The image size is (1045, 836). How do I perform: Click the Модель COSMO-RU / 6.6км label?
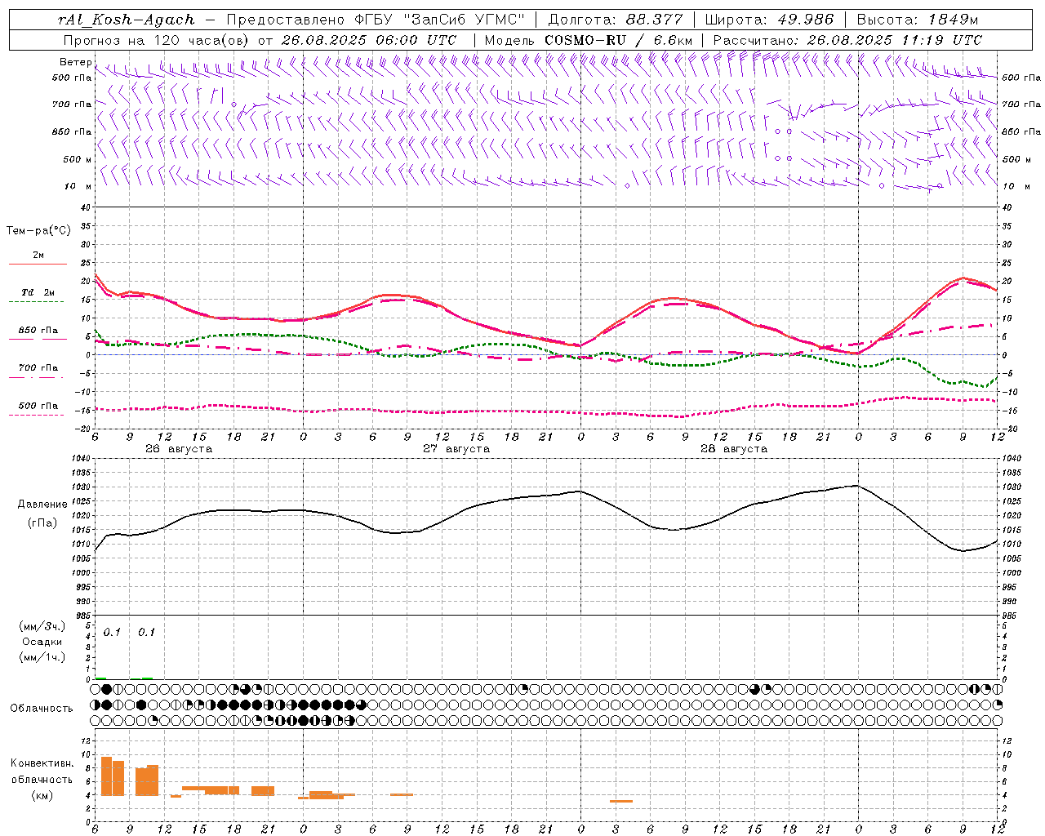click(x=589, y=40)
